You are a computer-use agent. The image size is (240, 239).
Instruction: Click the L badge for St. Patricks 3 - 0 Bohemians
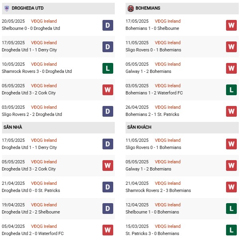[232, 230]
